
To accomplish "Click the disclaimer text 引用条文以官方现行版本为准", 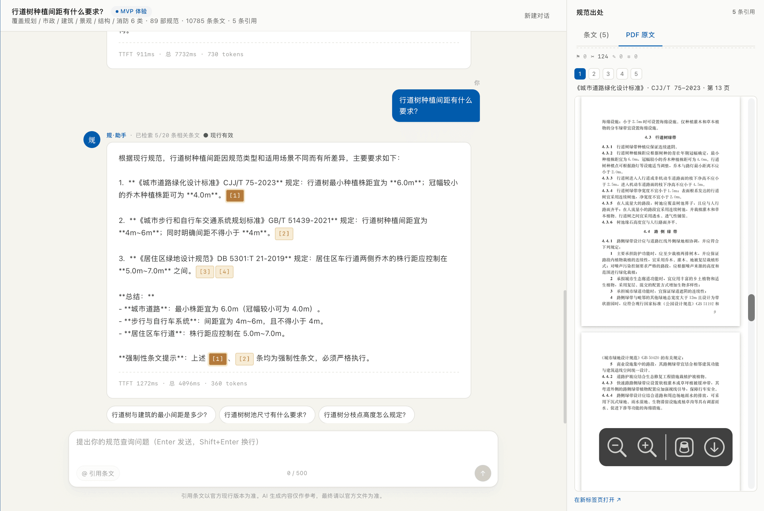I will point(283,496).
